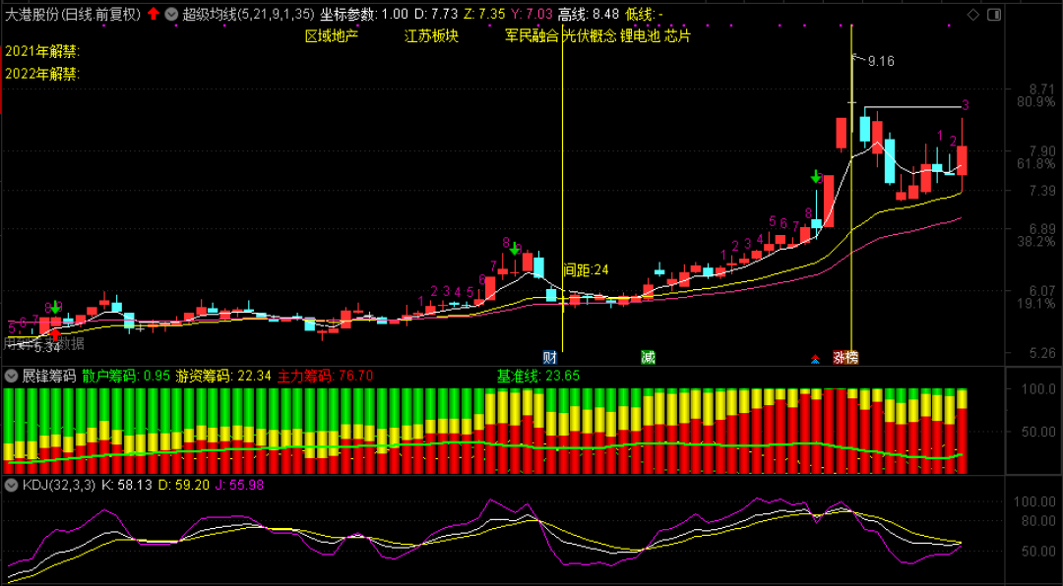
Task: Click the 大港股份(日线.前复权) chart title
Action: pos(73,14)
